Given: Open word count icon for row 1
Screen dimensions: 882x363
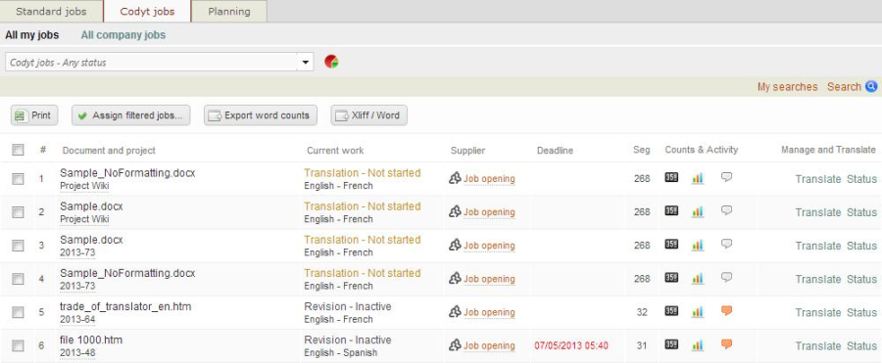Looking at the screenshot, I should coord(671,177).
